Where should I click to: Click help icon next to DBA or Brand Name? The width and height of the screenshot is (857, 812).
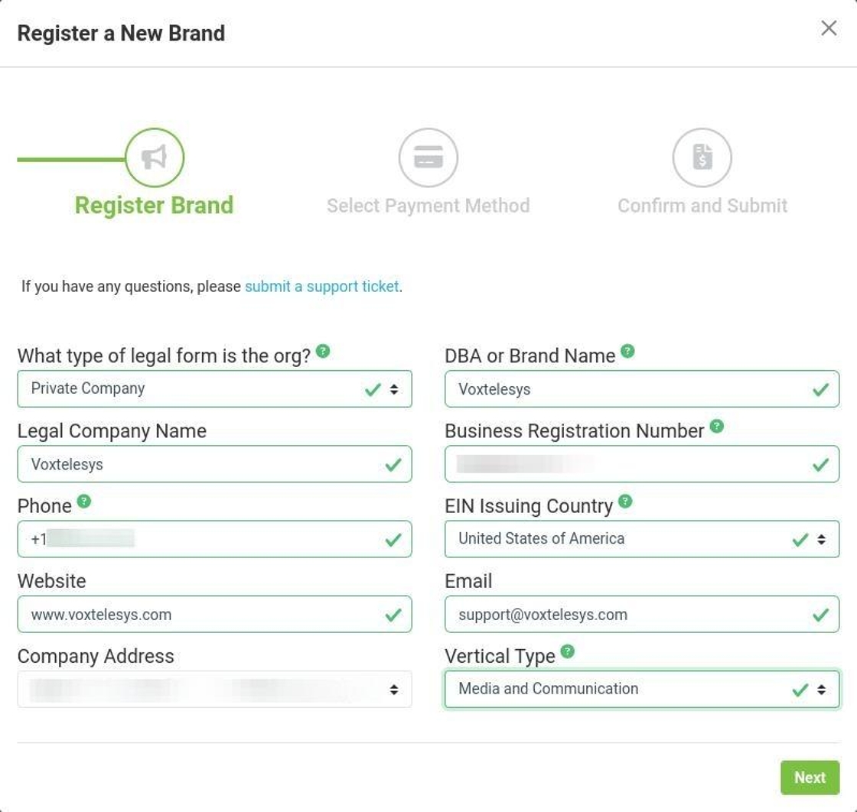point(627,351)
